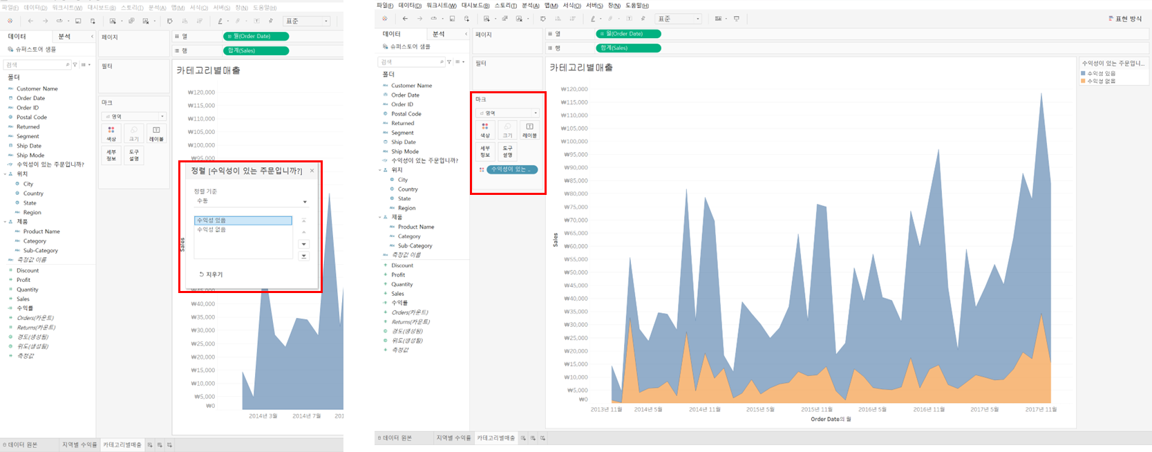This screenshot has height=452, width=1152.
Task: Select Profit field in left window data pane
Action: coord(23,280)
